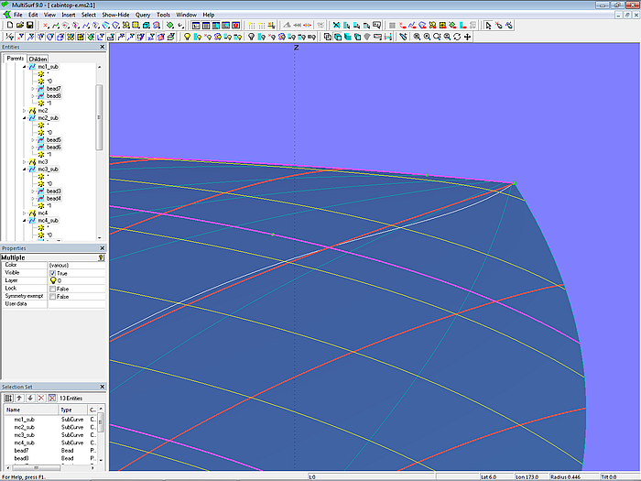The height and width of the screenshot is (481, 641).
Task: Expand the mc2 tree node
Action: [25, 111]
